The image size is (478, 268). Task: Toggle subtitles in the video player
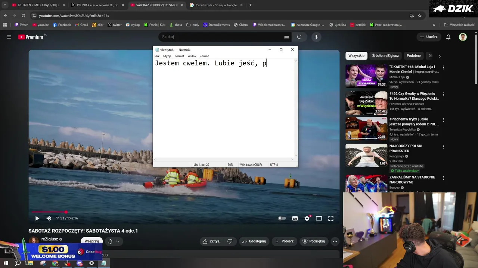pyautogui.click(x=295, y=218)
